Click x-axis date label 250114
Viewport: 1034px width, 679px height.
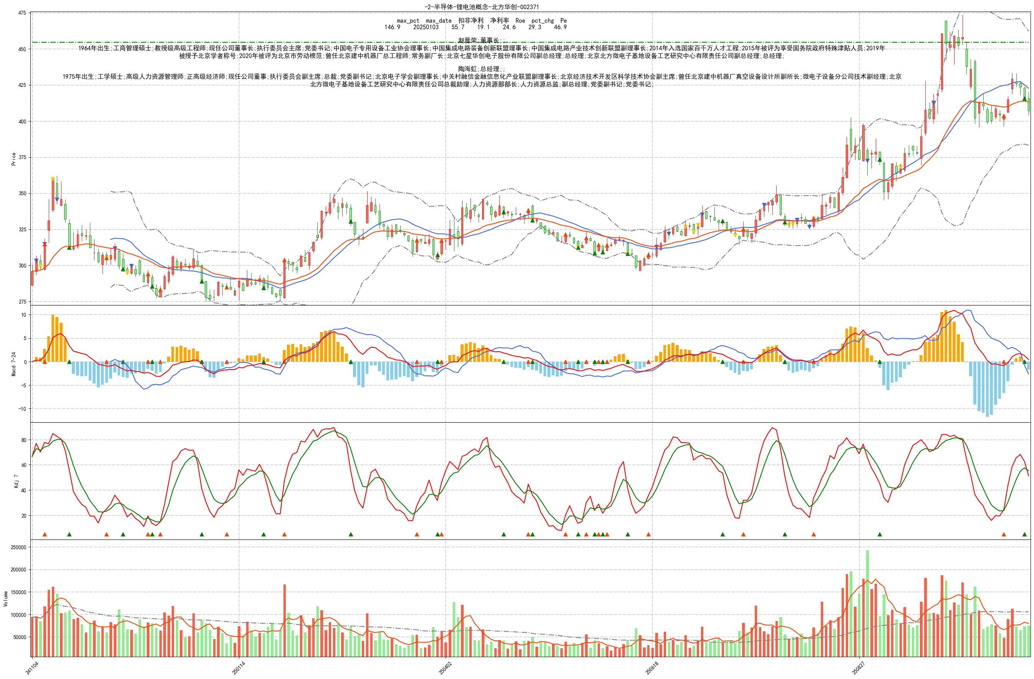(239, 668)
